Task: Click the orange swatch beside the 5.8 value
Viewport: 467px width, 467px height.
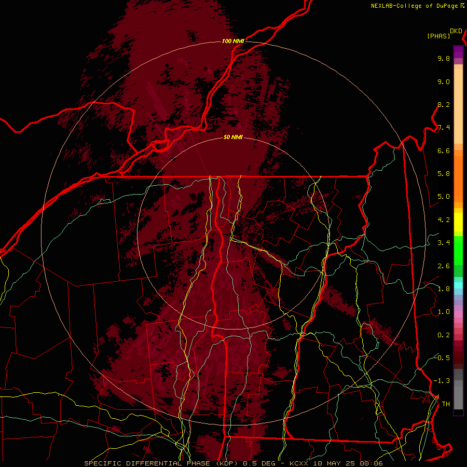Action: point(458,176)
